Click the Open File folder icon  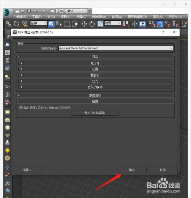[23, 11]
